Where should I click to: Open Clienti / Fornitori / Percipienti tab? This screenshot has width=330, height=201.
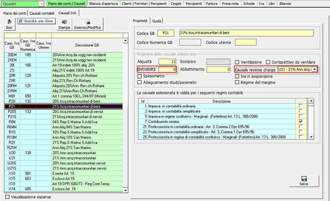[144, 4]
